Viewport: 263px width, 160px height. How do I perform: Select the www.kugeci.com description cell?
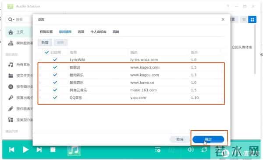pos(145,67)
